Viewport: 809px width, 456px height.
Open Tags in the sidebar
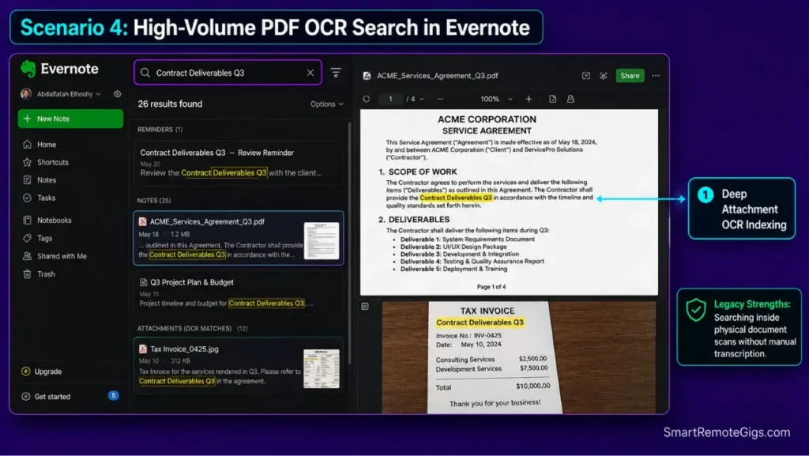point(44,239)
